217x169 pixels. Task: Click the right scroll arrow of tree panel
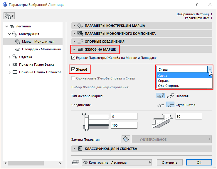point(60,163)
